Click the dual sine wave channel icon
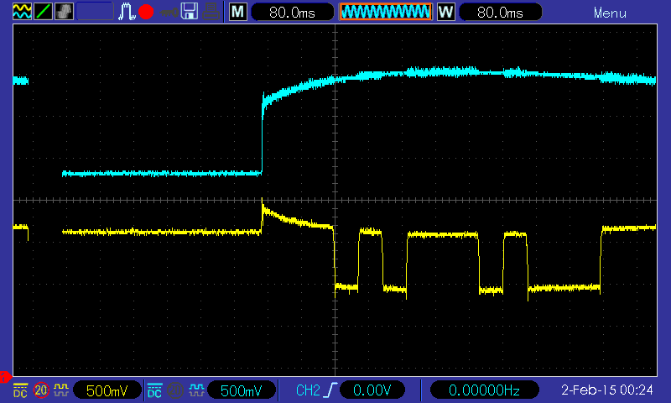Viewport: 671px width, 403px height. (22, 12)
